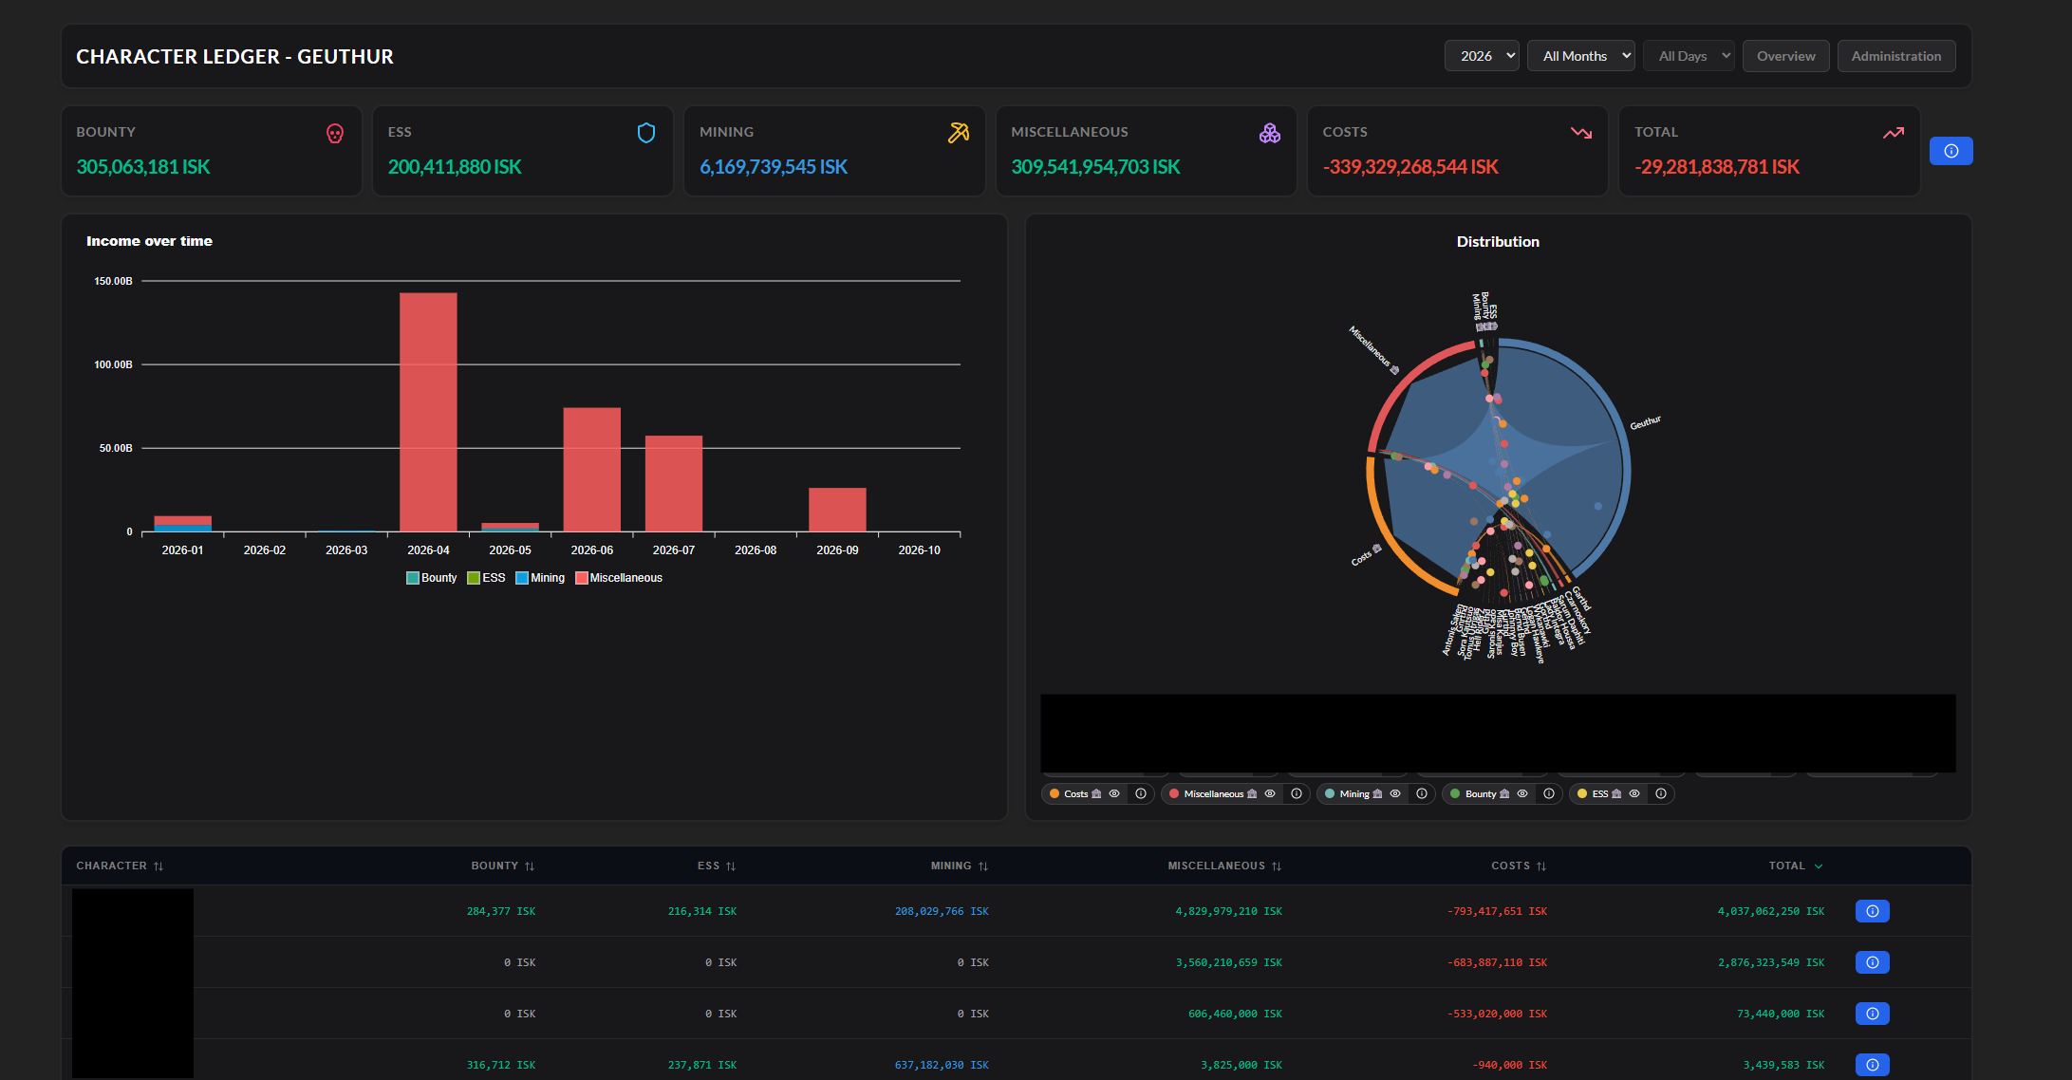Click the ESS shield icon

pos(646,133)
